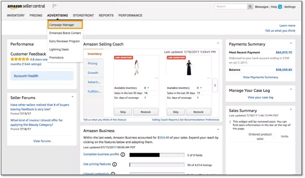Choose Enhanced Brand Content menu item
This screenshot has height=178, width=305.
65,33
